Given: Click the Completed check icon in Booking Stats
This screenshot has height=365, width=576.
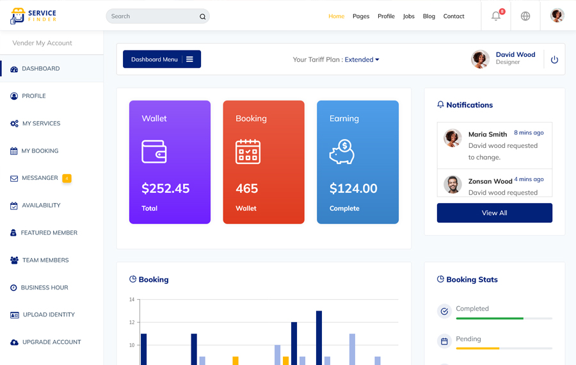Looking at the screenshot, I should 444,311.
